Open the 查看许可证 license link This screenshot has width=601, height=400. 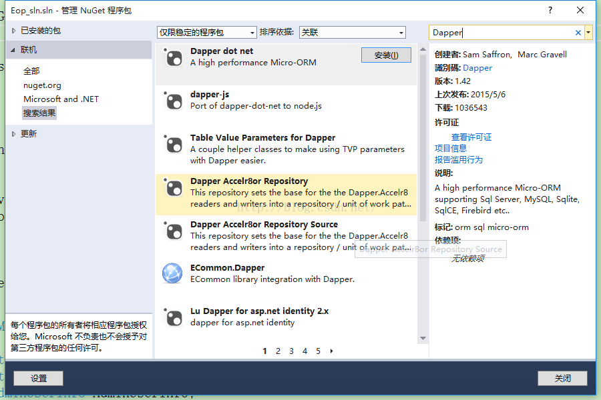tap(471, 137)
